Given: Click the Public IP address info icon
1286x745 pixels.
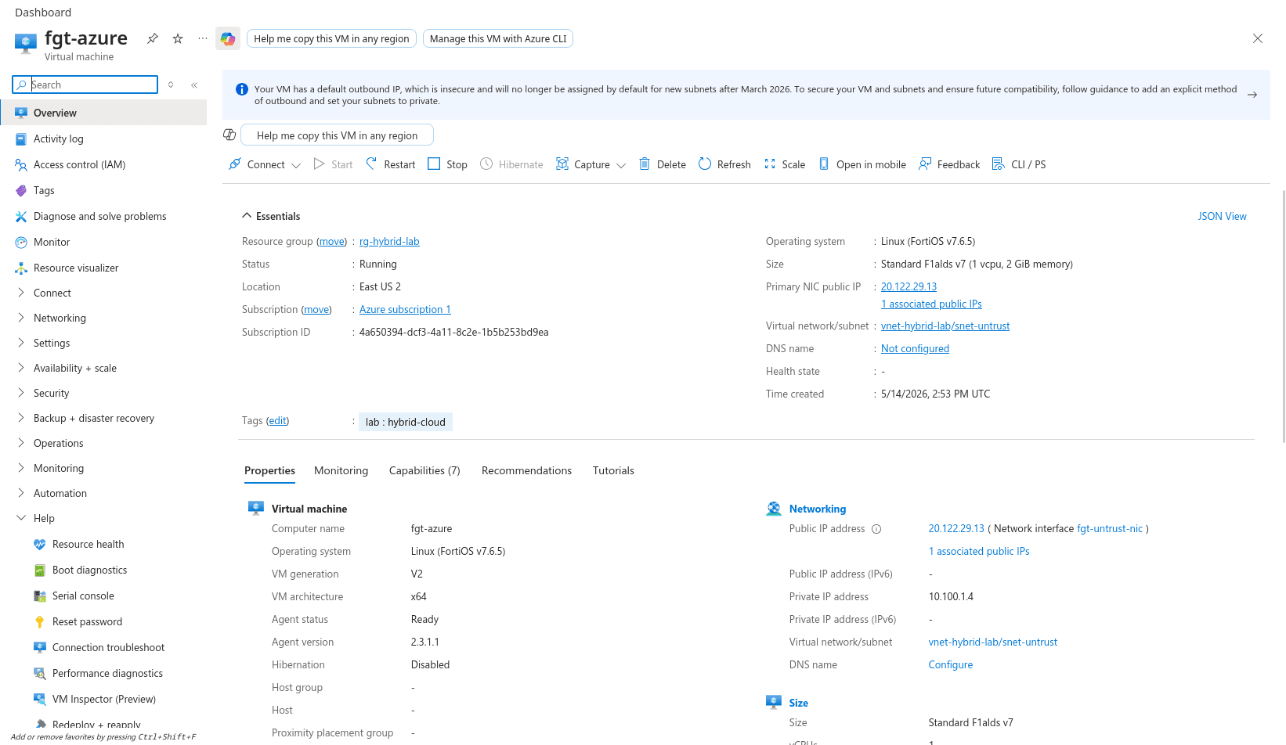Looking at the screenshot, I should pyautogui.click(x=876, y=529).
